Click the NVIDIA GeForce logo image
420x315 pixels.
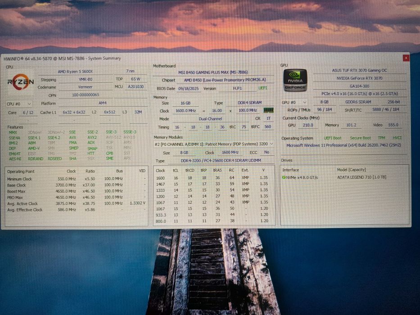pos(295,80)
